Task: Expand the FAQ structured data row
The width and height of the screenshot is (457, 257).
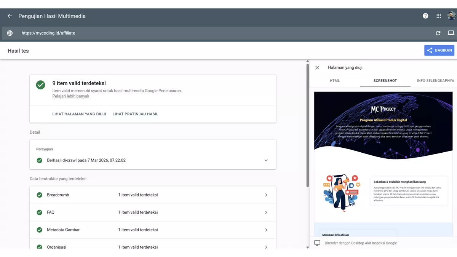Action: point(152,212)
